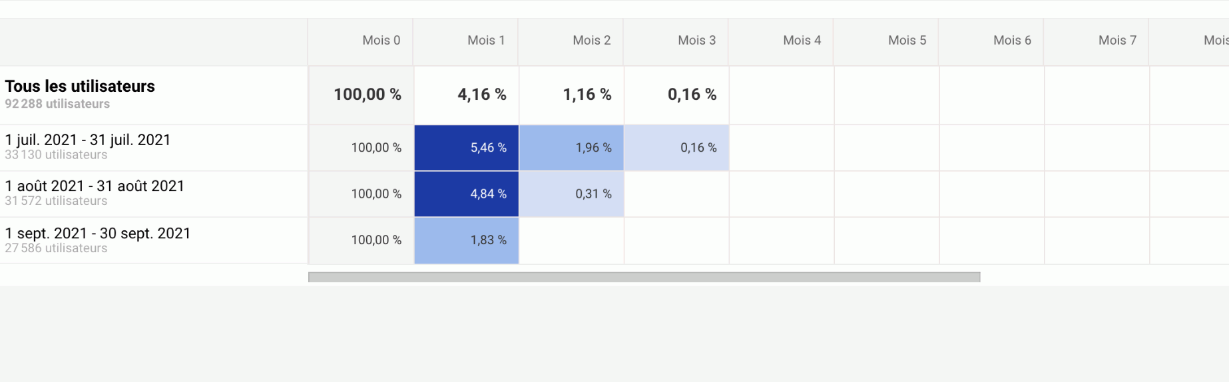Viewport: 1229px width, 382px height.
Task: Click the "Mois 0" column header
Action: point(381,41)
